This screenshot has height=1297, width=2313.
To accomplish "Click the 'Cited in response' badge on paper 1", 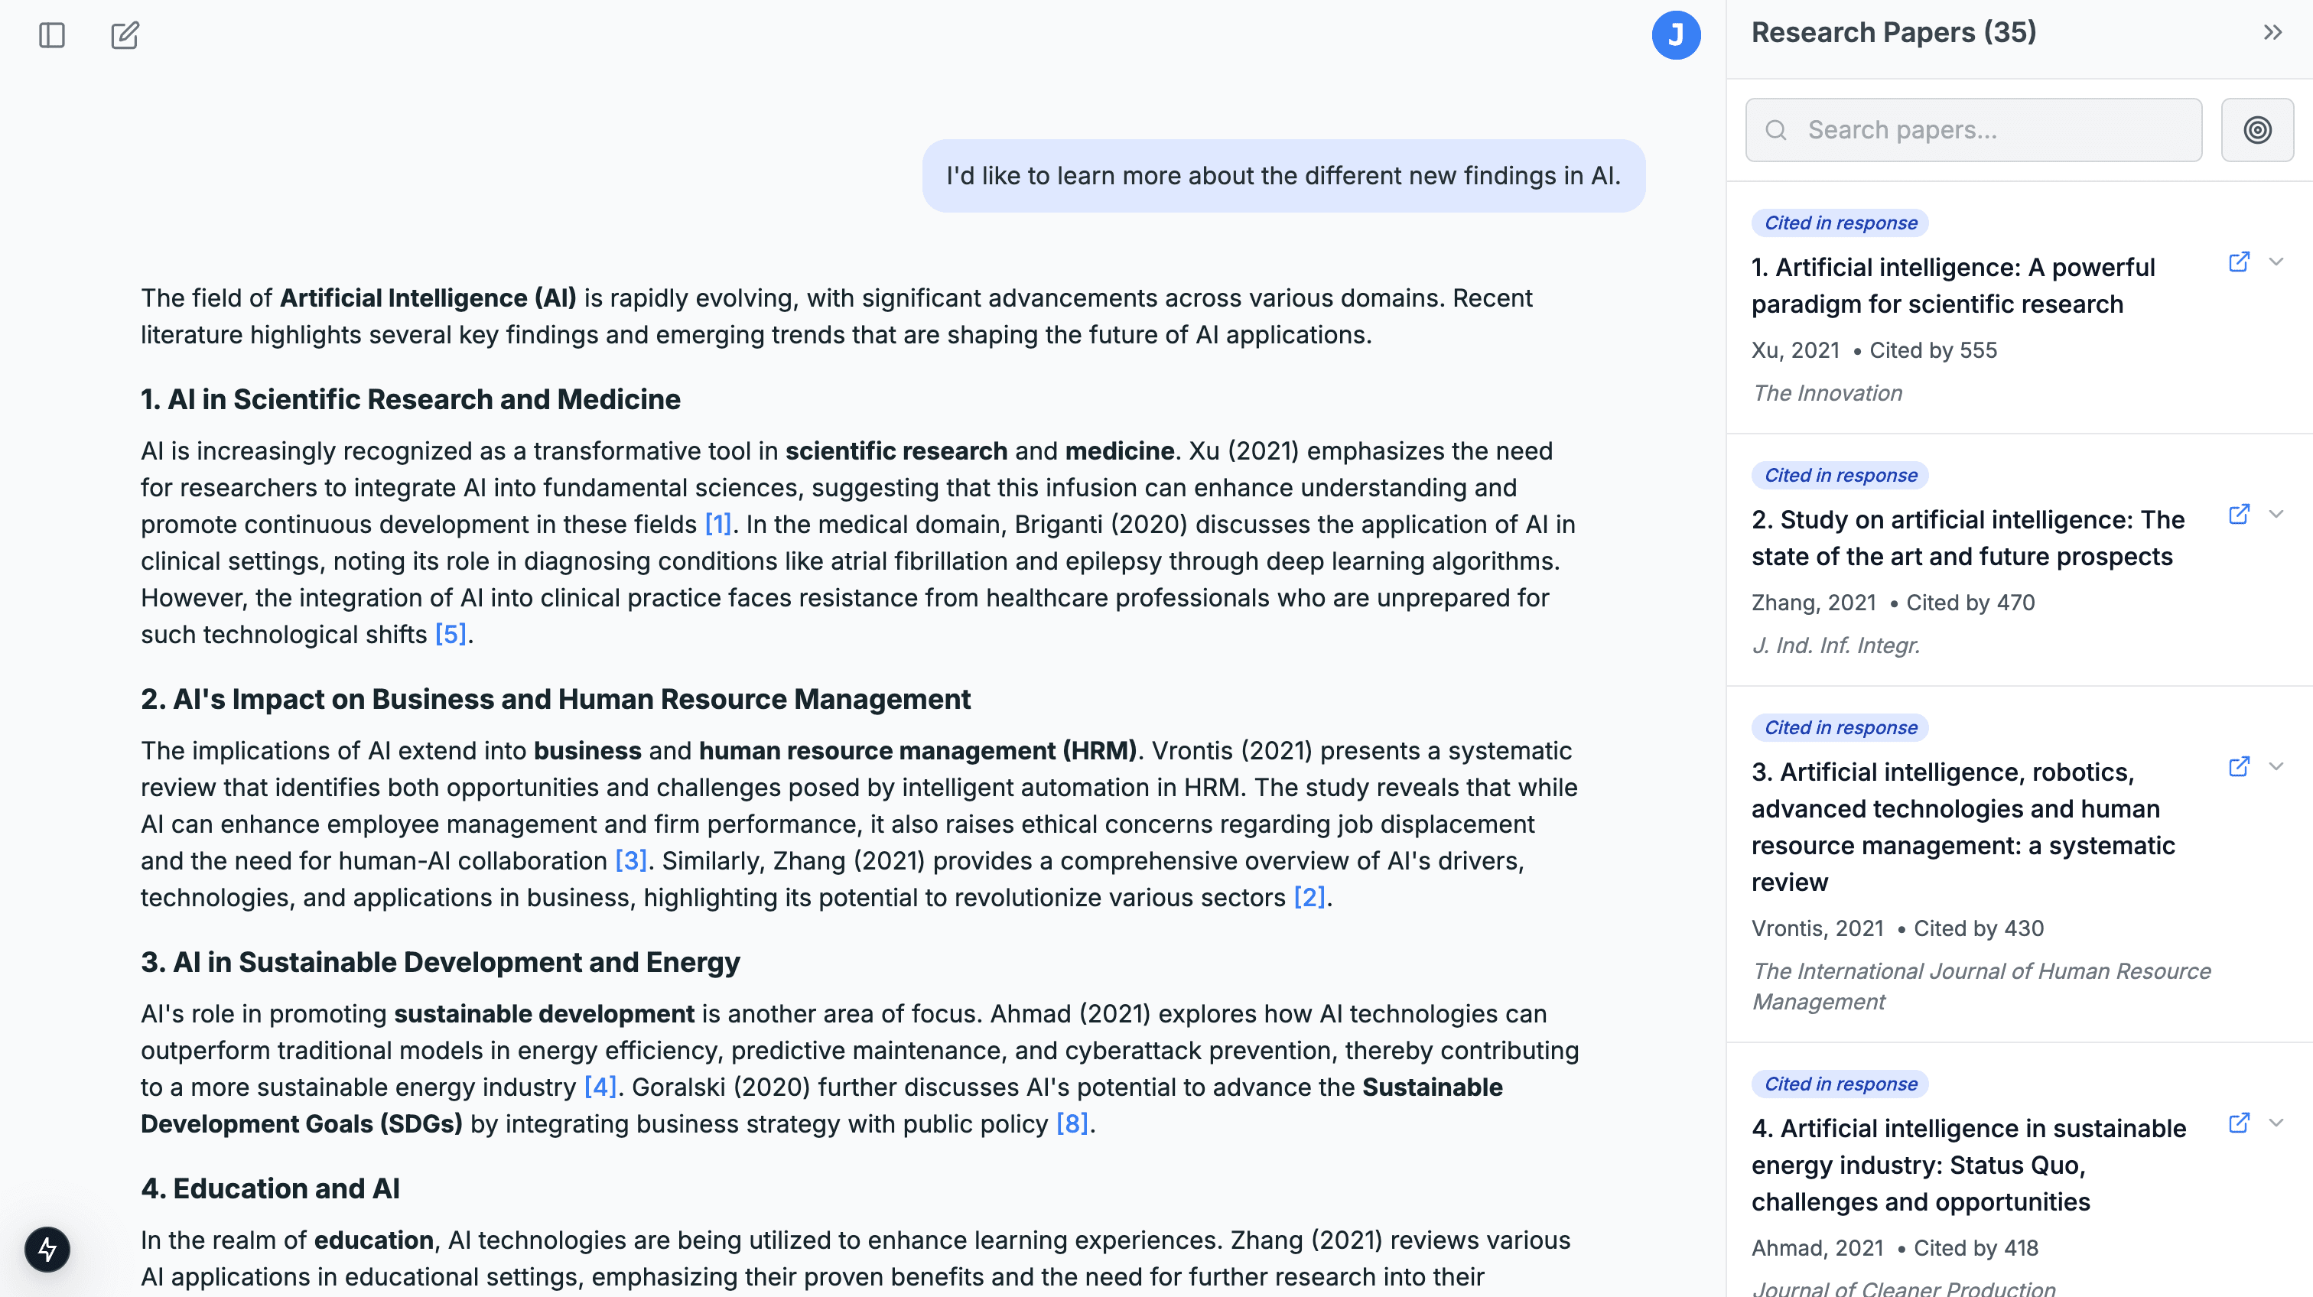I will pyautogui.click(x=1839, y=223).
